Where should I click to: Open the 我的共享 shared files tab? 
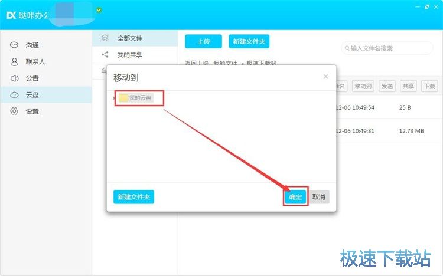pyautogui.click(x=135, y=54)
